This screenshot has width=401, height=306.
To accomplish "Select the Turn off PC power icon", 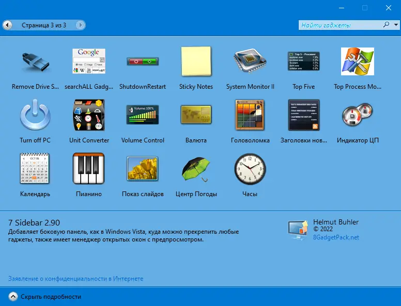I will point(35,115).
